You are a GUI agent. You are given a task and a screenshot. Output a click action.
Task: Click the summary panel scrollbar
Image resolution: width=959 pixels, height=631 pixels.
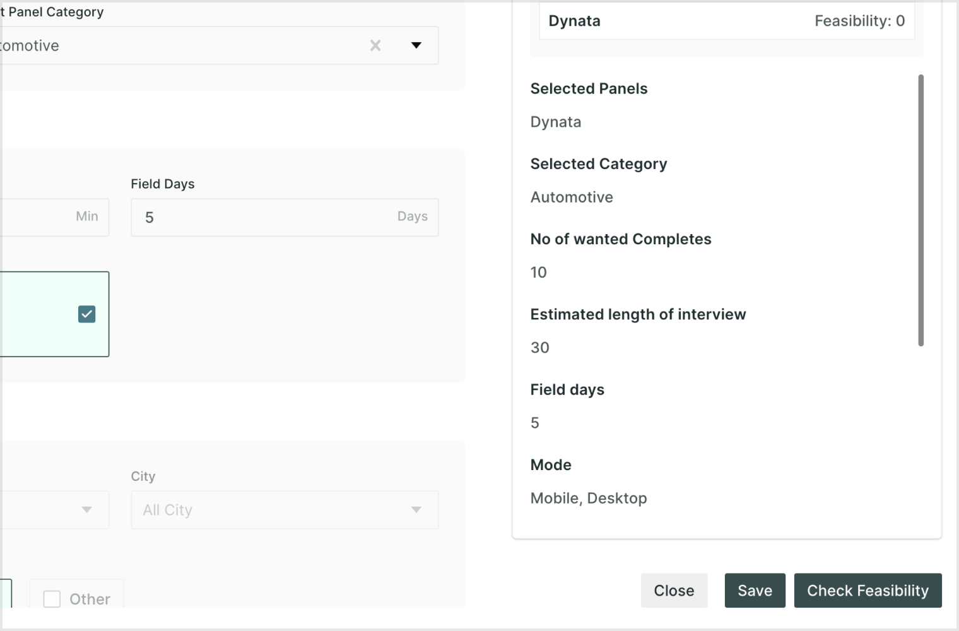(921, 210)
